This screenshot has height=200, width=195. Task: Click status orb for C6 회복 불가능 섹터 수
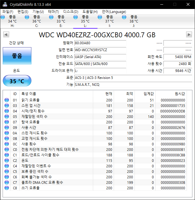pyautogui.click(x=7, y=177)
